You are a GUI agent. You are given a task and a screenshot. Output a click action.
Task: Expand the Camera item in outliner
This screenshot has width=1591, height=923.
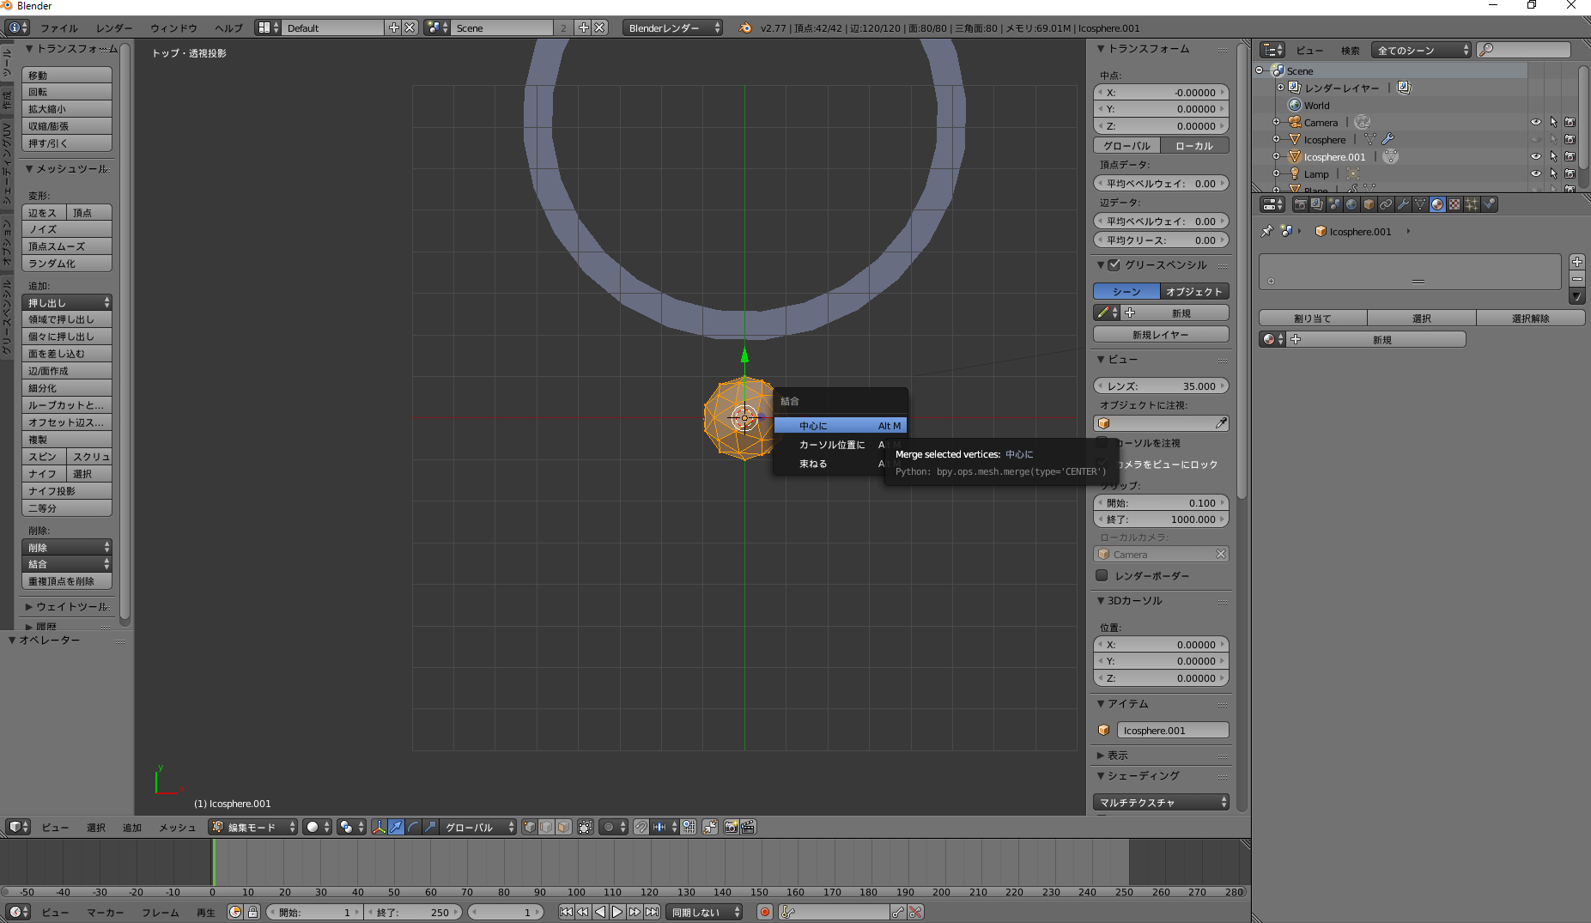[x=1277, y=122]
